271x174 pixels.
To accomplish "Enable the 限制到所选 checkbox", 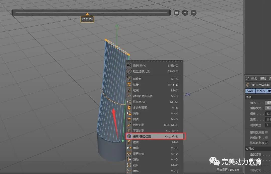I will (266, 132).
